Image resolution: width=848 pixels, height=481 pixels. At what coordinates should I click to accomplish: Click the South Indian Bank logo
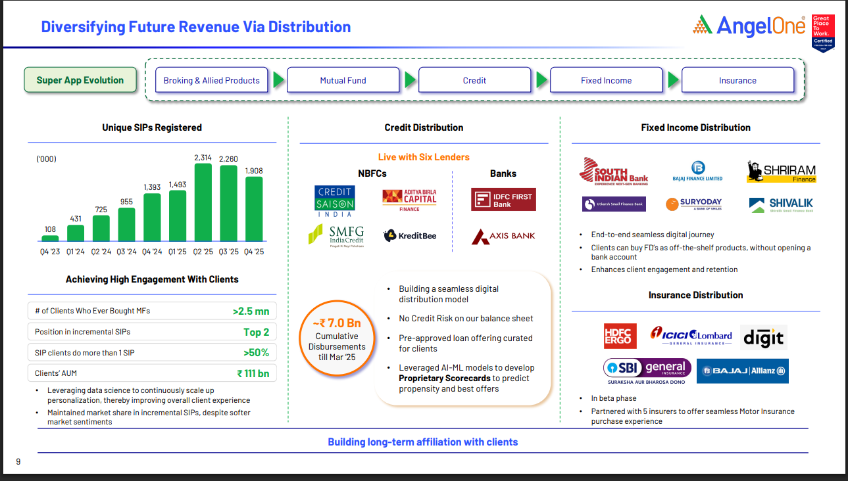(613, 171)
